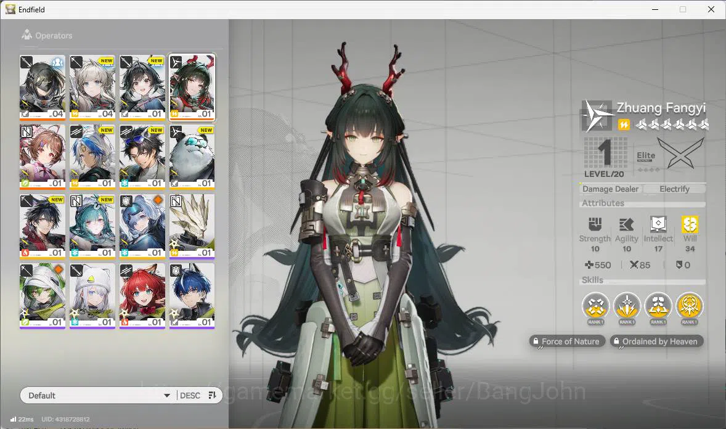Viewport: 726px width, 429px height.
Task: Pick the dark blue-haired wolf-eared operator card
Action: pos(192,296)
